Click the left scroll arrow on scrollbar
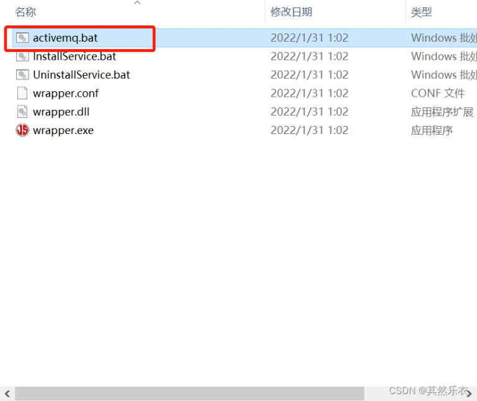The height and width of the screenshot is (401, 477). click(7, 394)
